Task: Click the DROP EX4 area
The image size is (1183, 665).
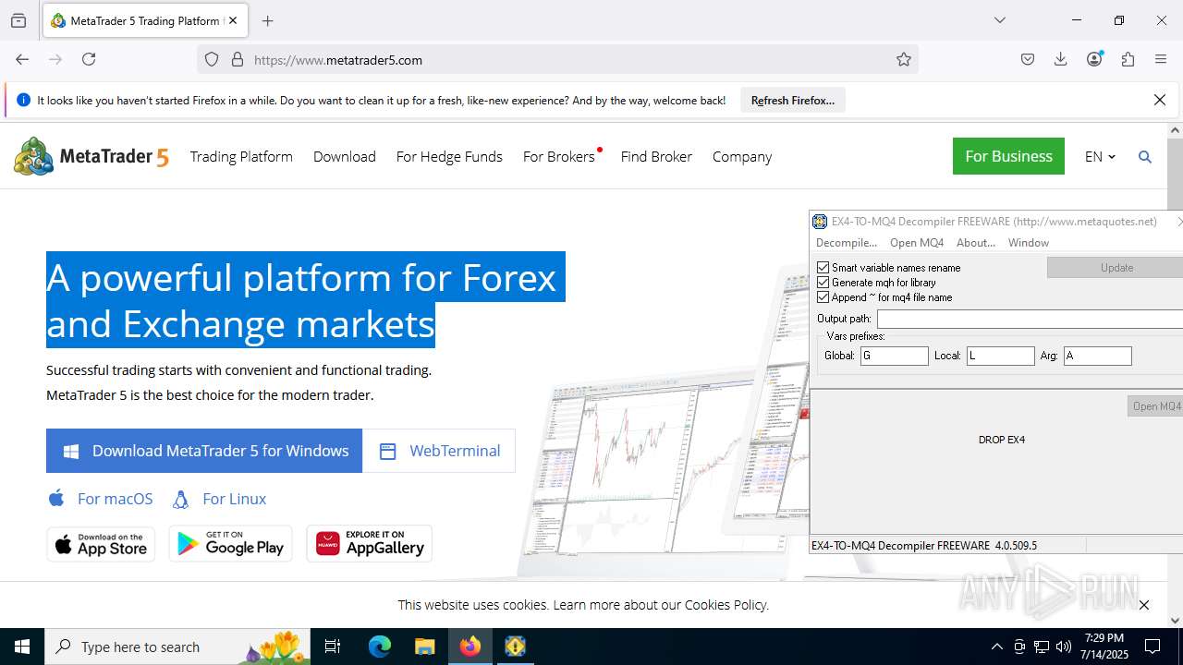Action: [1002, 440]
